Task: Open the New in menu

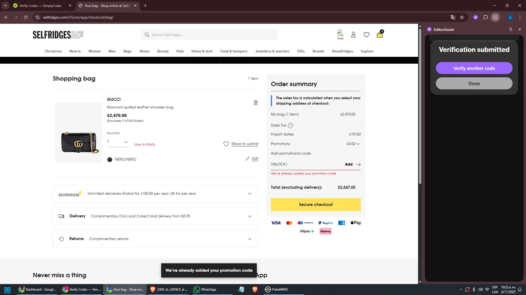Action: (x=75, y=51)
